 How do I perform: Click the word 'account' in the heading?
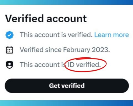pos(66,19)
